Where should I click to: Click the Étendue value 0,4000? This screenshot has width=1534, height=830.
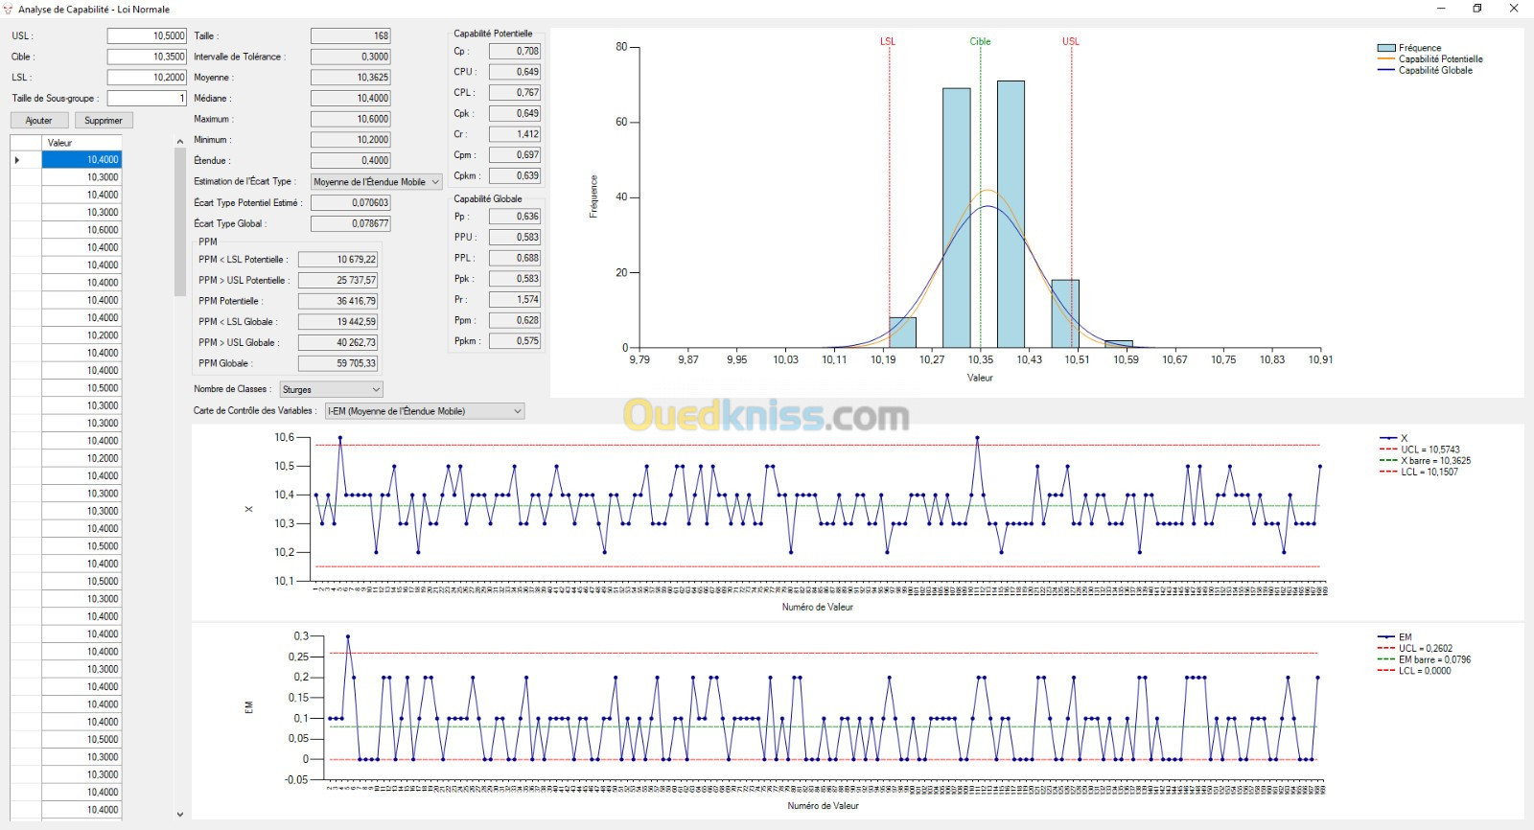351,161
